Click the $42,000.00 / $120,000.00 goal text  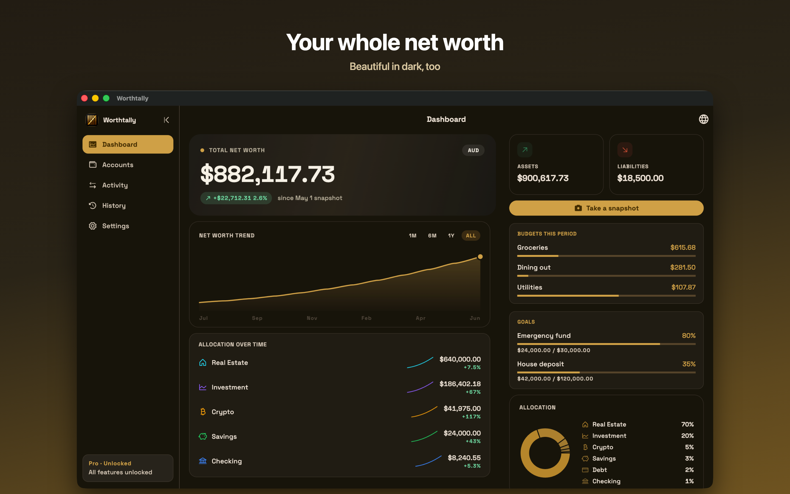coord(555,379)
